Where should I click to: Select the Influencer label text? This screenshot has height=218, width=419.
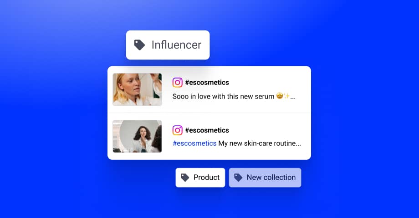(176, 45)
